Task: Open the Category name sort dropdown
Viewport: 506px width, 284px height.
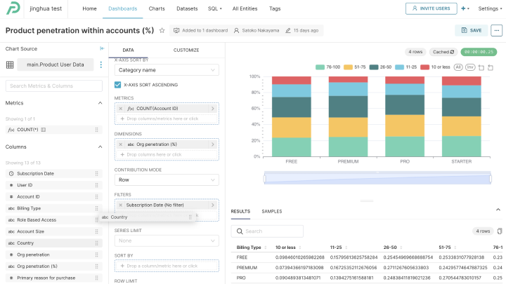Action: 167,70
